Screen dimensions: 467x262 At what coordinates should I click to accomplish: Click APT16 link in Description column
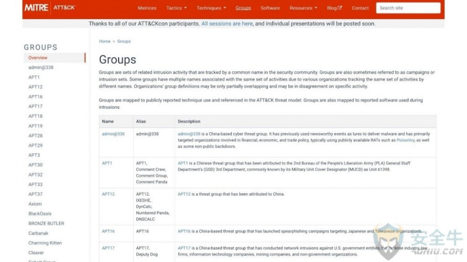coord(184,231)
